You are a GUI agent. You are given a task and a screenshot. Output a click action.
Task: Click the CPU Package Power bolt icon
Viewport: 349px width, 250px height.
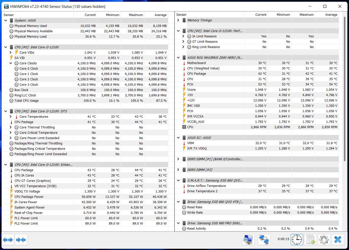(x=11, y=197)
